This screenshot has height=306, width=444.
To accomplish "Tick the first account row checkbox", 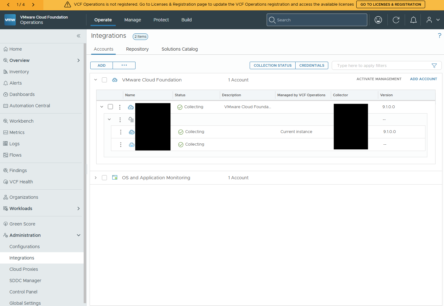I will click(110, 107).
